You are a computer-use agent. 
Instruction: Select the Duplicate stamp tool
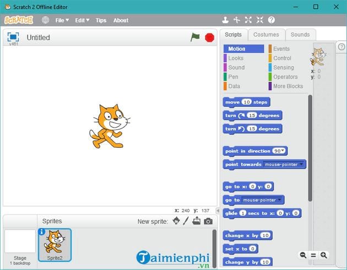tap(225, 20)
